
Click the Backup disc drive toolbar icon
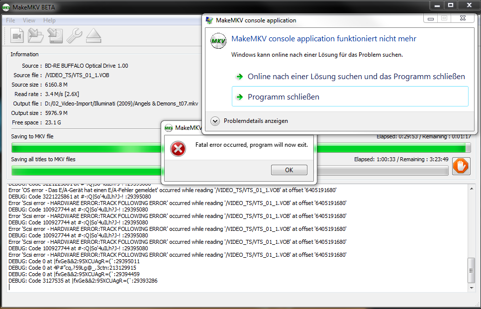pyautogui.click(x=55, y=36)
